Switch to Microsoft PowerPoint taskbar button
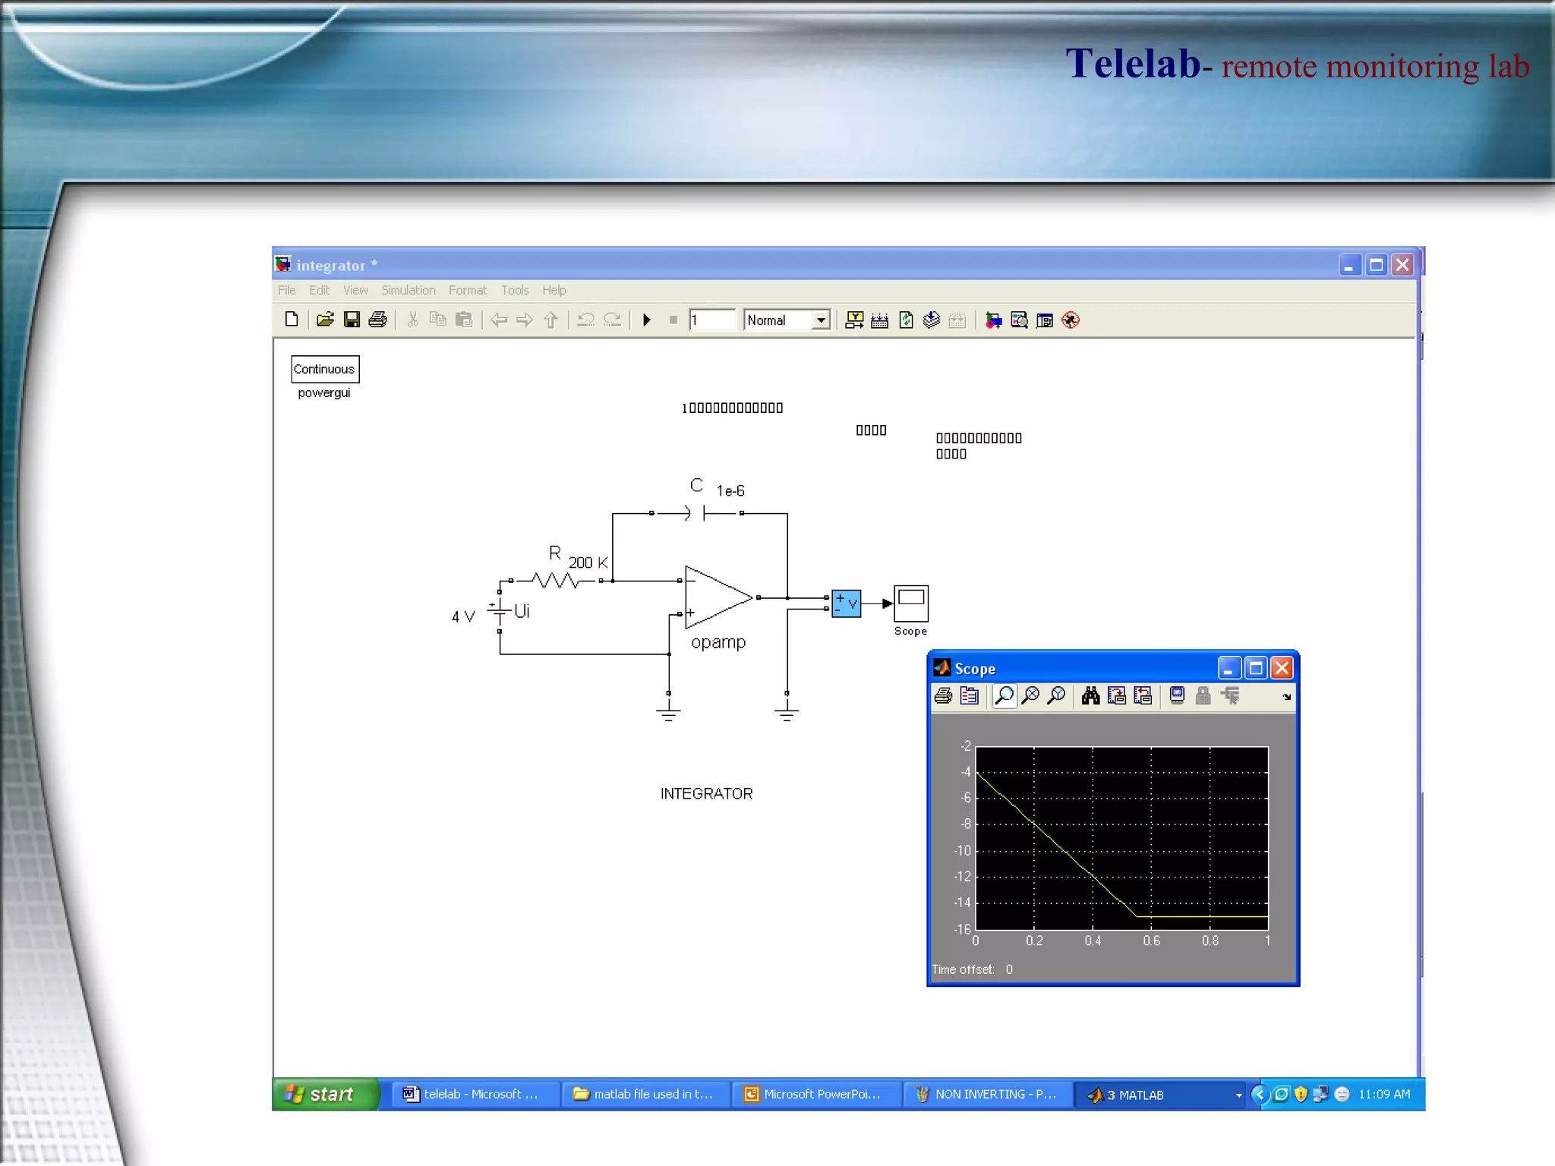The image size is (1555, 1166). [815, 1094]
